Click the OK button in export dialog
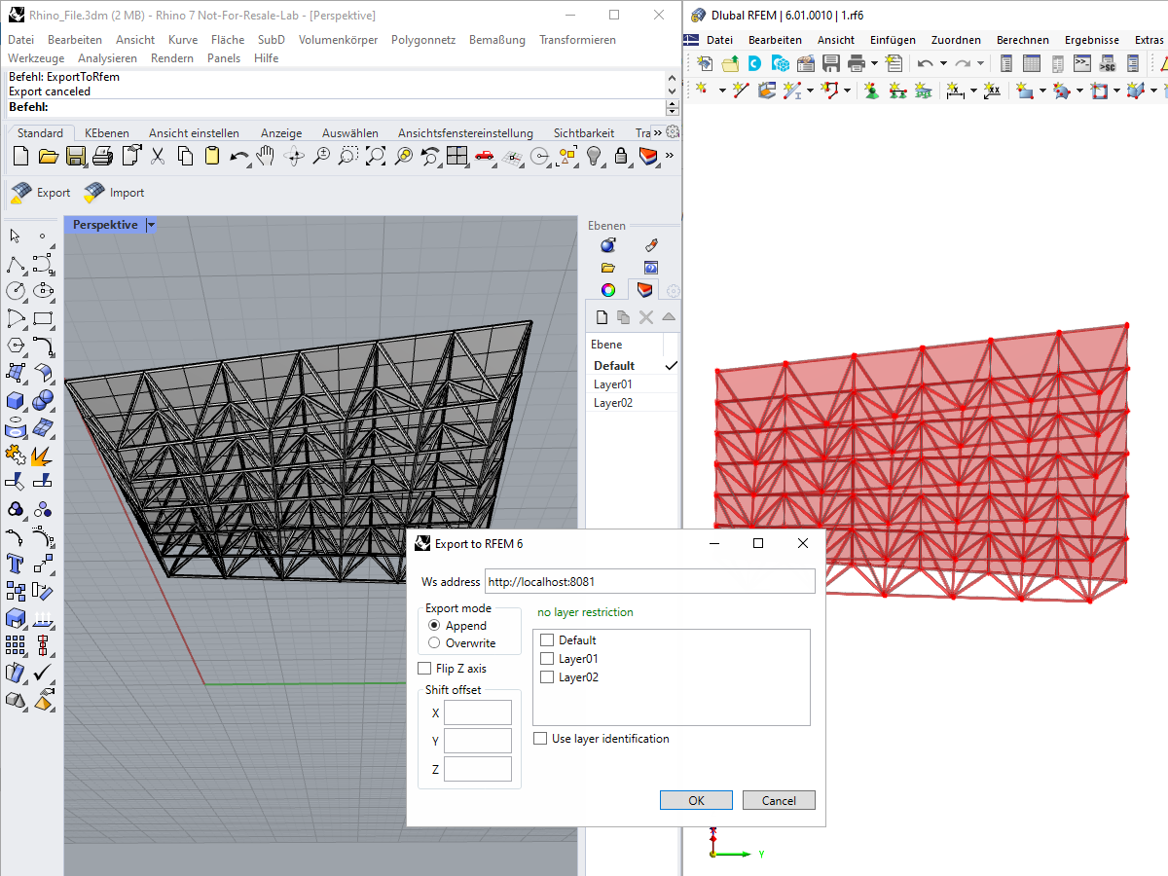 [x=696, y=800]
